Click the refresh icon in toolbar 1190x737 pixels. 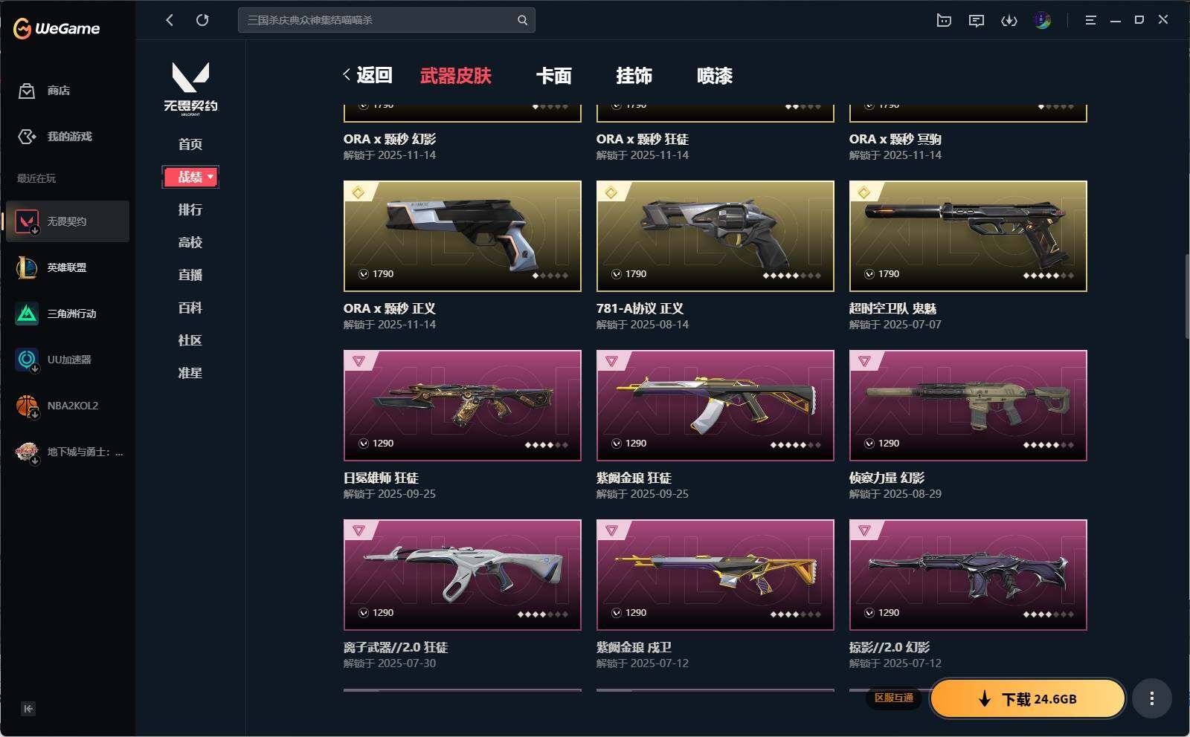(x=202, y=20)
